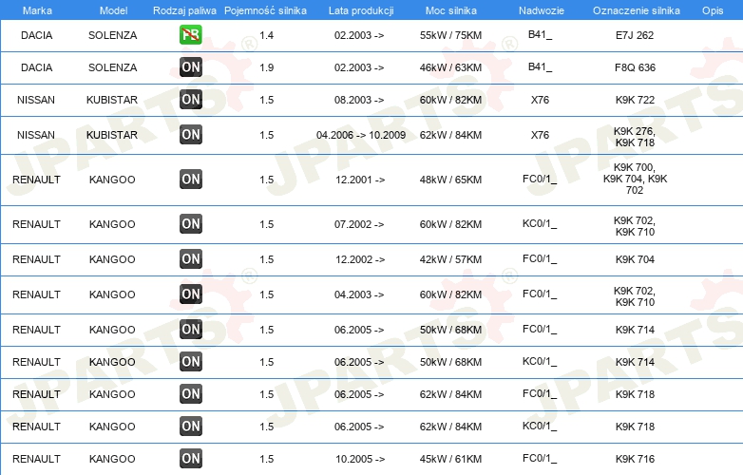Click the ON fuel icon in the Kangoo 48kW / 65KM row

click(x=190, y=179)
